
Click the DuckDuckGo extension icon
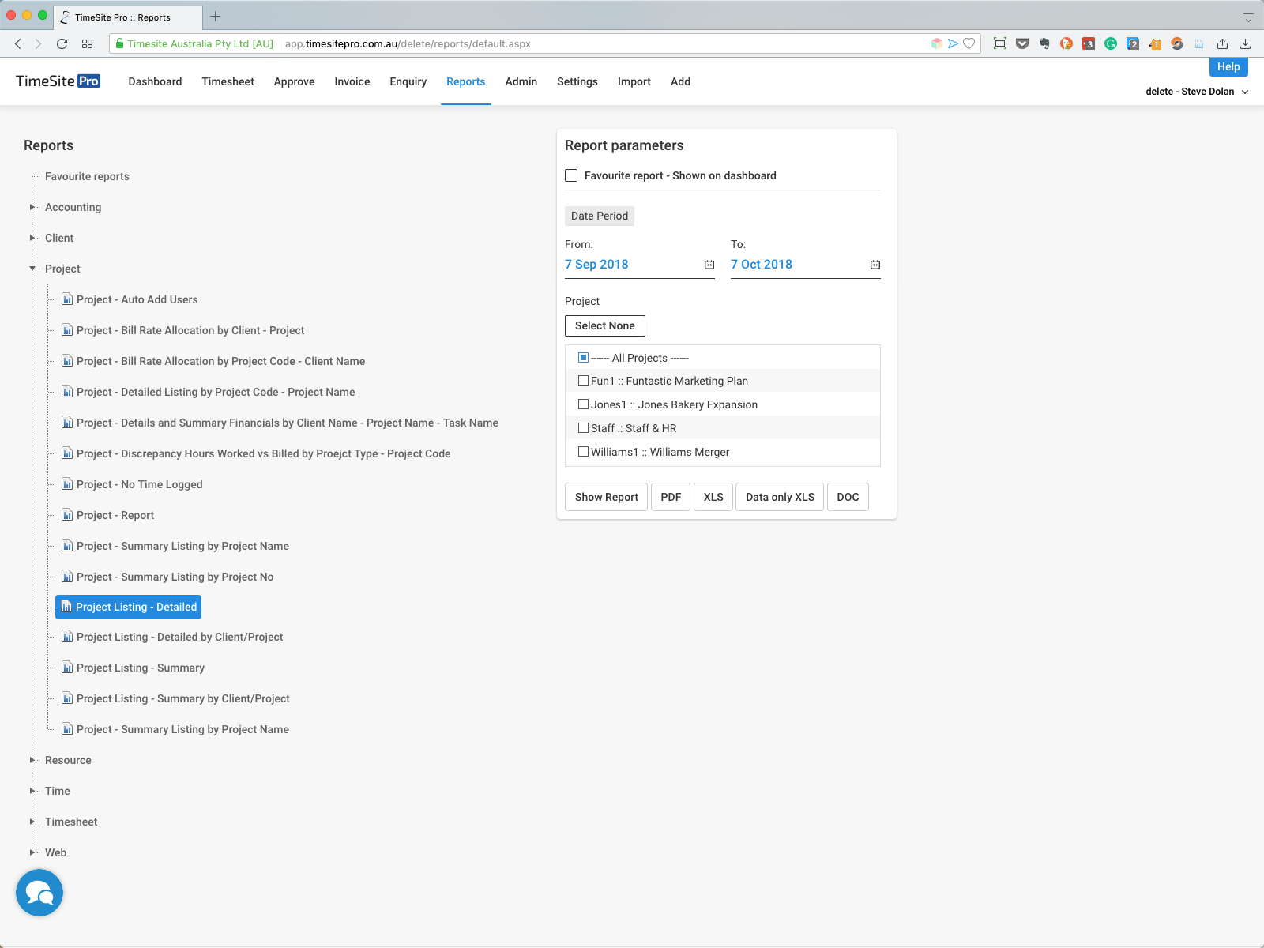(x=1066, y=43)
